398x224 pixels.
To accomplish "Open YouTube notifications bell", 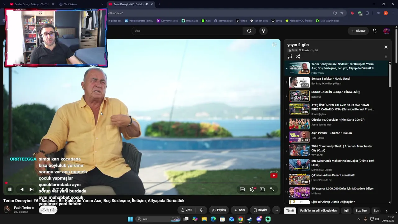I will coord(375,31).
